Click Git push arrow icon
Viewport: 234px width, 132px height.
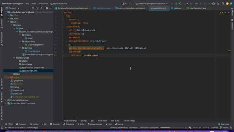[209, 4]
